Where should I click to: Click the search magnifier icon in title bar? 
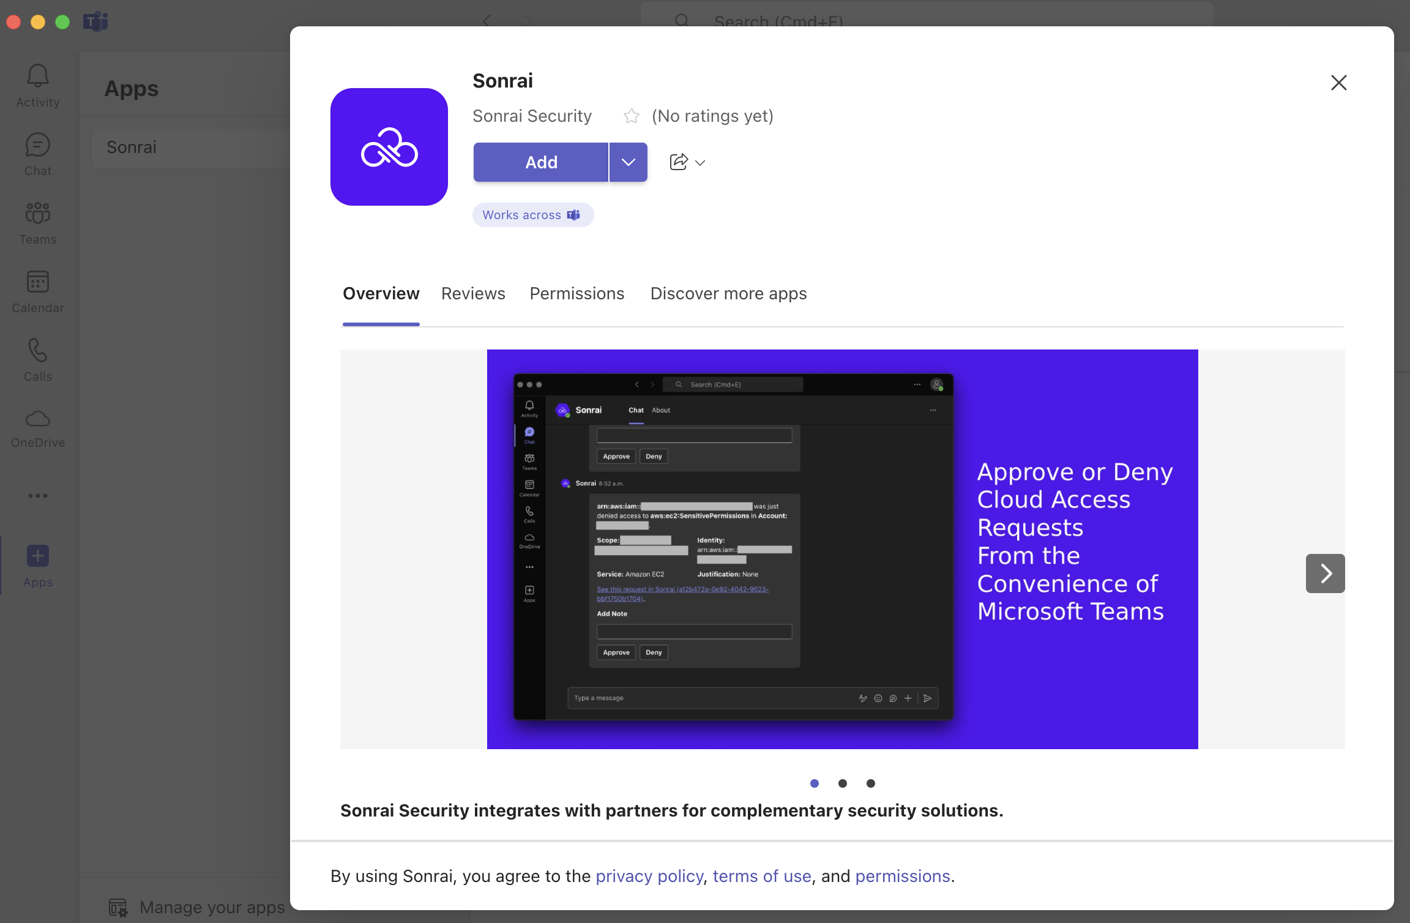682,21
